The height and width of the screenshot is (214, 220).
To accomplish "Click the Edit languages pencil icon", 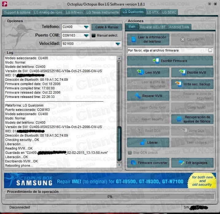I will coord(181,163).
